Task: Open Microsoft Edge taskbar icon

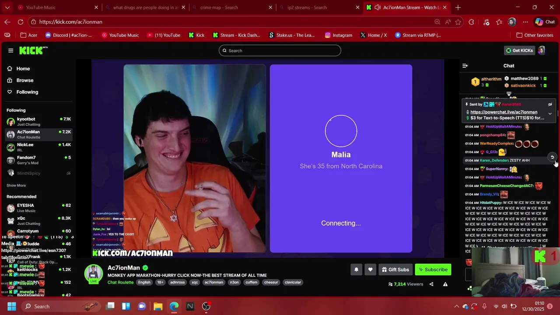Action: (x=174, y=306)
